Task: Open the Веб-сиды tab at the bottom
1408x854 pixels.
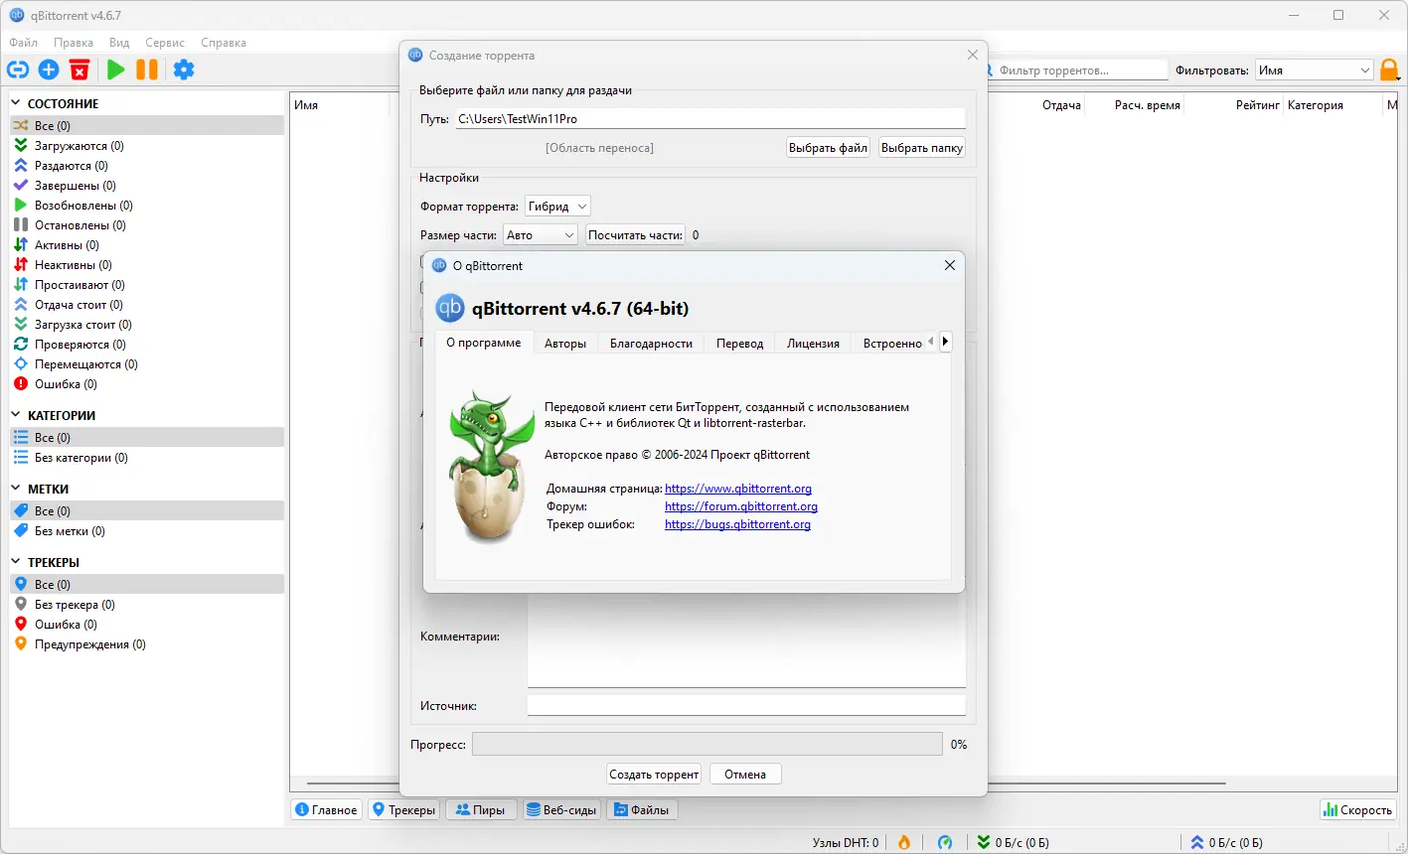Action: pyautogui.click(x=561, y=810)
